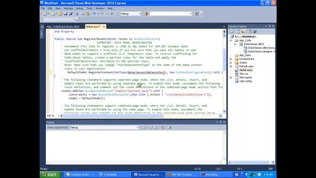Expand the Default.aspx node

231,66
